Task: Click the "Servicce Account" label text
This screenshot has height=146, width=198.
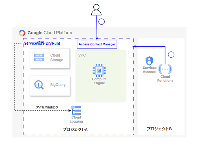Action: tap(150, 69)
